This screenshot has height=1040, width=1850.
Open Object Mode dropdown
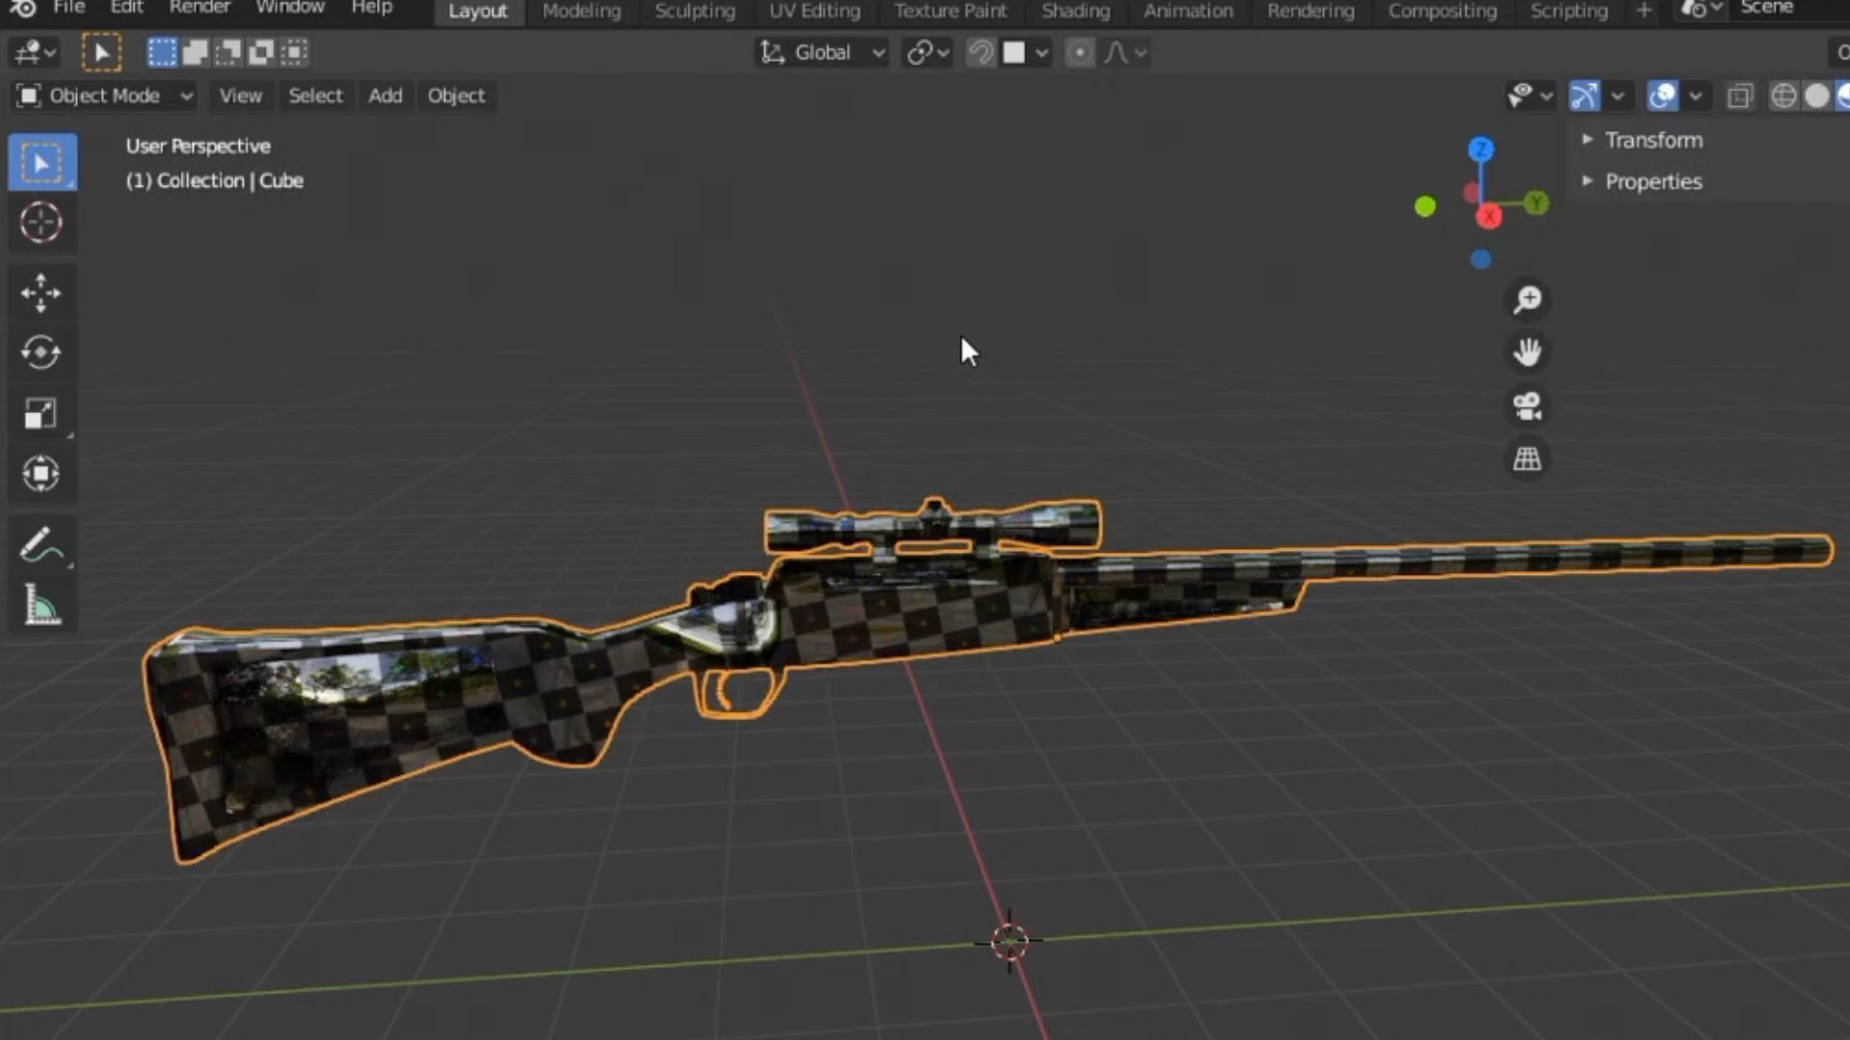coord(106,96)
